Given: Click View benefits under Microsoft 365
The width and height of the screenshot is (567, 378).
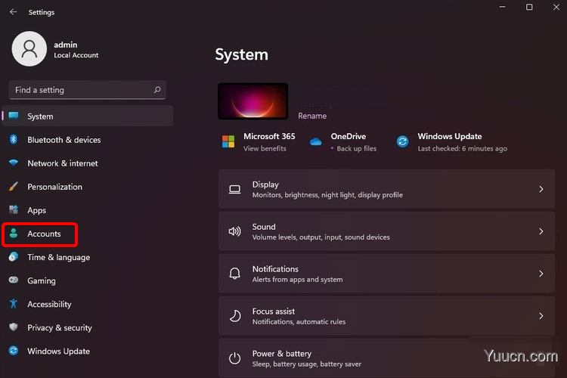Looking at the screenshot, I should click(x=265, y=149).
